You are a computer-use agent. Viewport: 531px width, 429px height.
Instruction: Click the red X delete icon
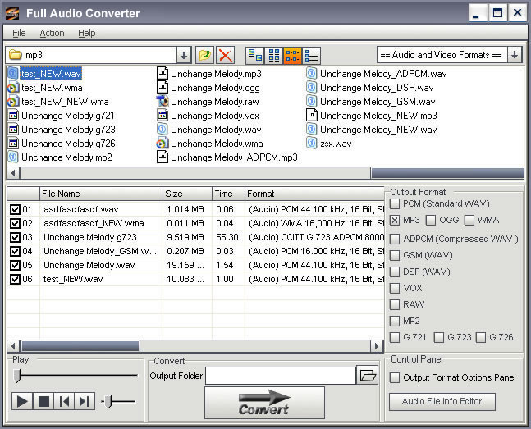(225, 55)
